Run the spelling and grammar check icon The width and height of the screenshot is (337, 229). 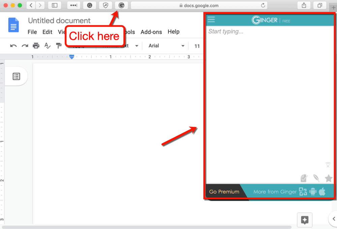pyautogui.click(x=47, y=46)
